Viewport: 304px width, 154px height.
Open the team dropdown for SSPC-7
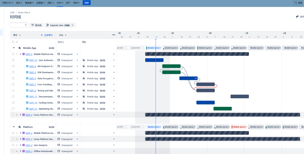114,85
